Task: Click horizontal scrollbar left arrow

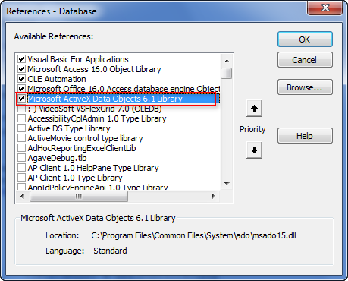Action: (22, 196)
